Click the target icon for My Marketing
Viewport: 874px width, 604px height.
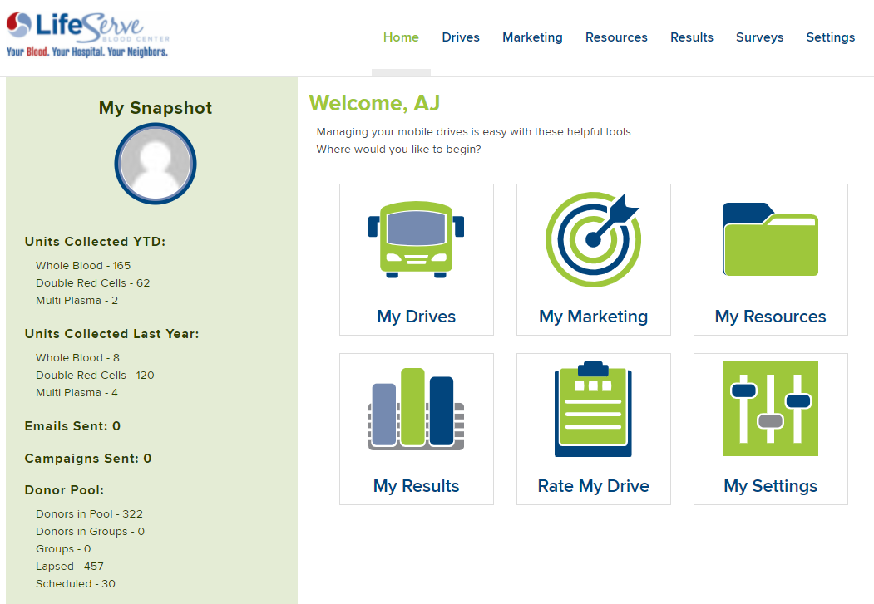pyautogui.click(x=593, y=238)
